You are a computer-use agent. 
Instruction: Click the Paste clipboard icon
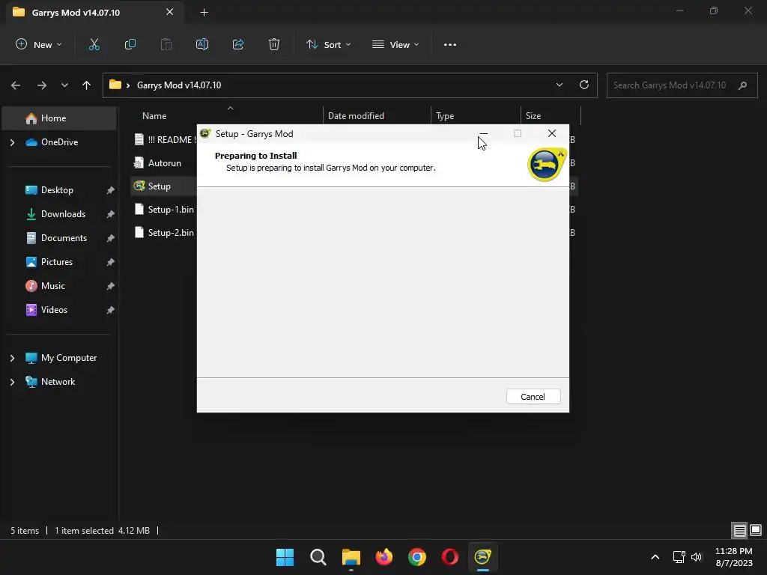[166, 44]
